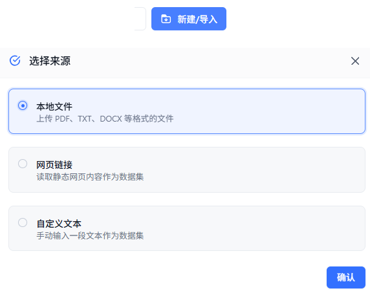
Task: Select the 网页链接 radio button
Action: [x=23, y=164]
